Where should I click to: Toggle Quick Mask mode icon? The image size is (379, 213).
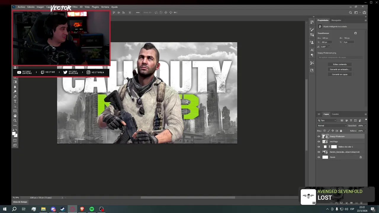15,141
